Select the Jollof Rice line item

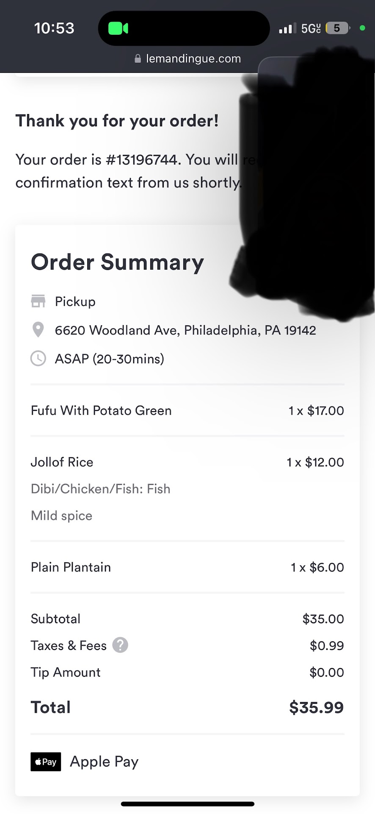click(62, 462)
